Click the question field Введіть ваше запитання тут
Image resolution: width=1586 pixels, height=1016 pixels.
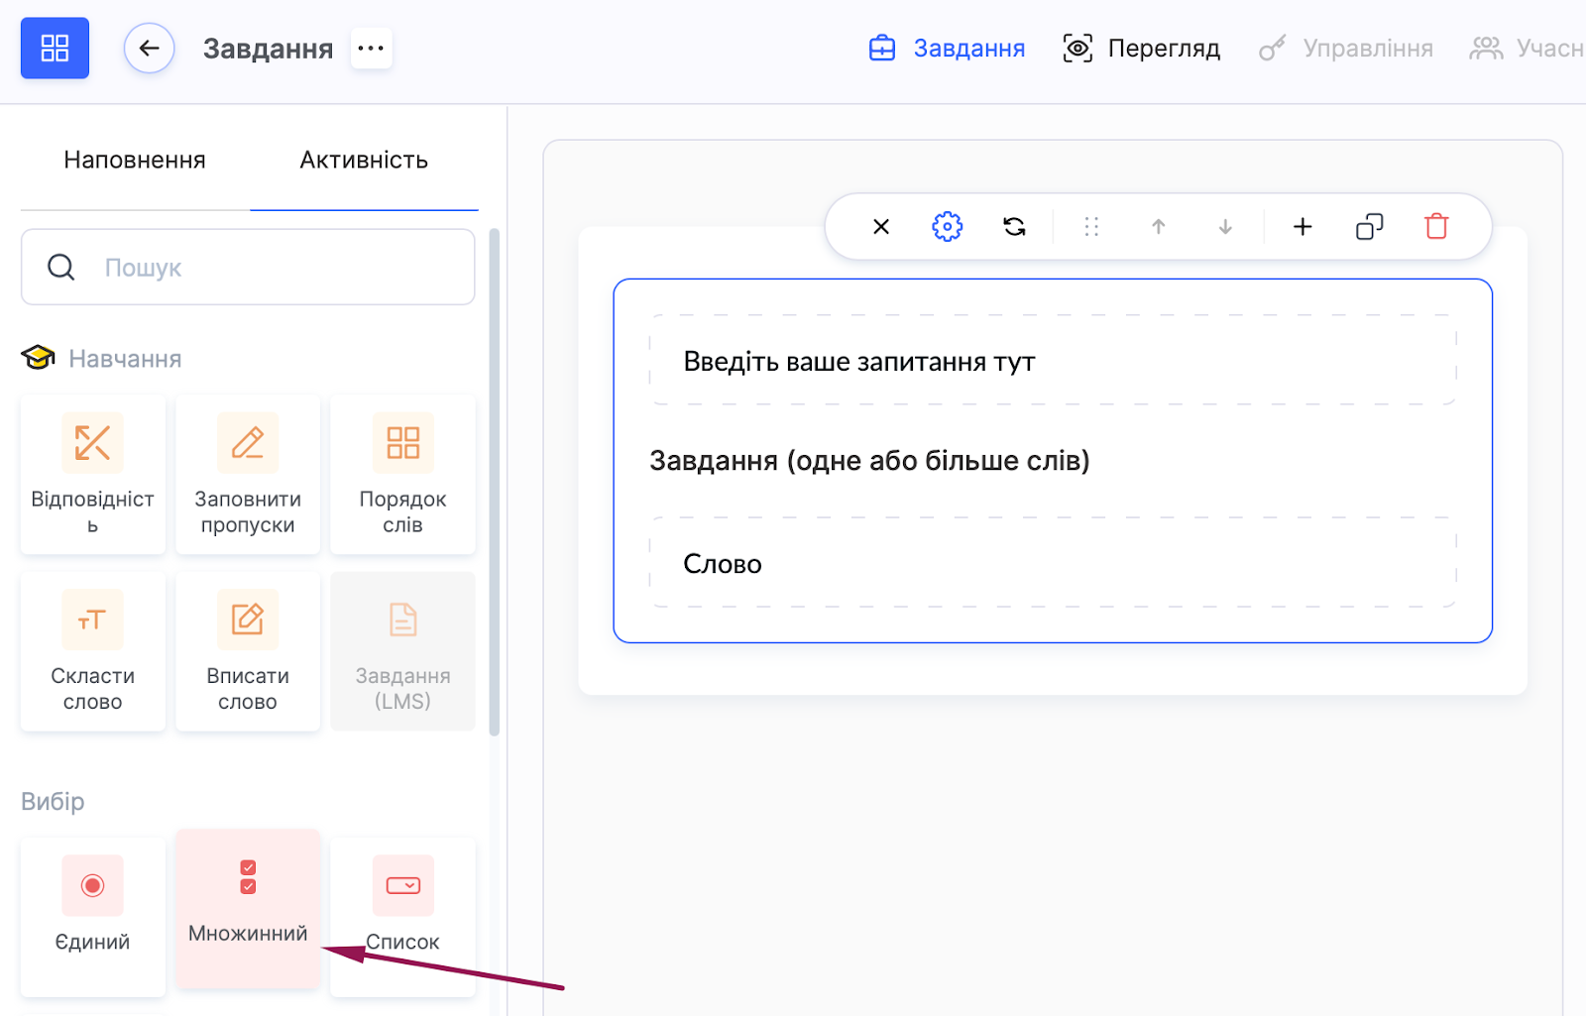pos(1053,362)
